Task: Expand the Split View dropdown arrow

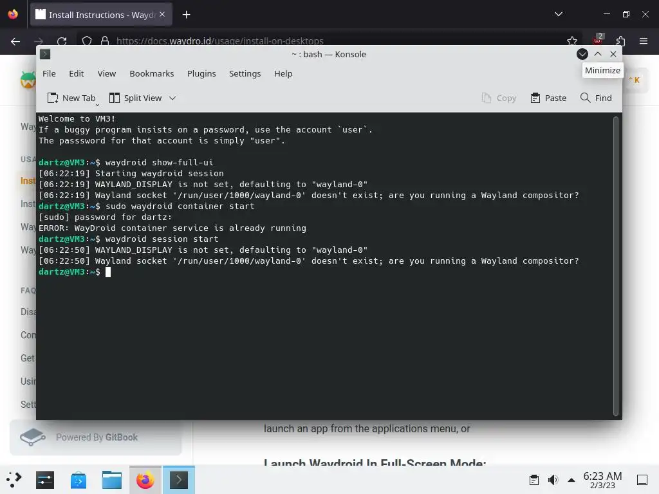Action: point(172,98)
